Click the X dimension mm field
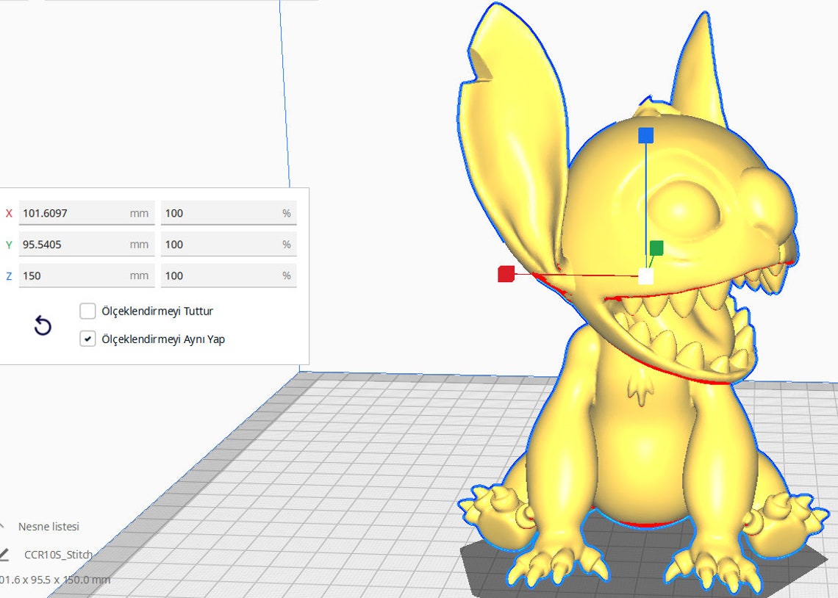The width and height of the screenshot is (838, 598). coord(86,212)
